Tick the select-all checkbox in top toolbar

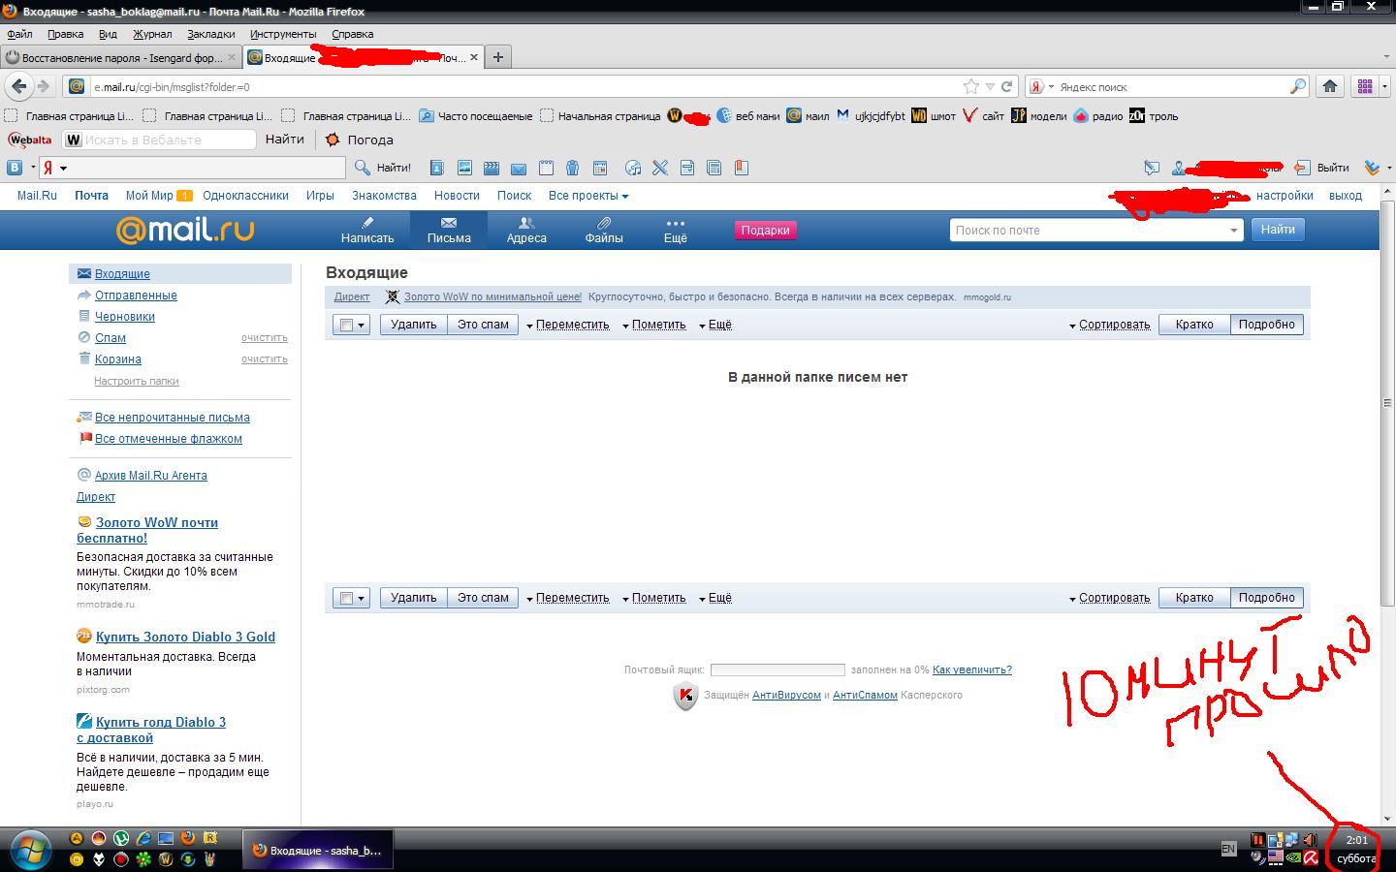coord(346,325)
